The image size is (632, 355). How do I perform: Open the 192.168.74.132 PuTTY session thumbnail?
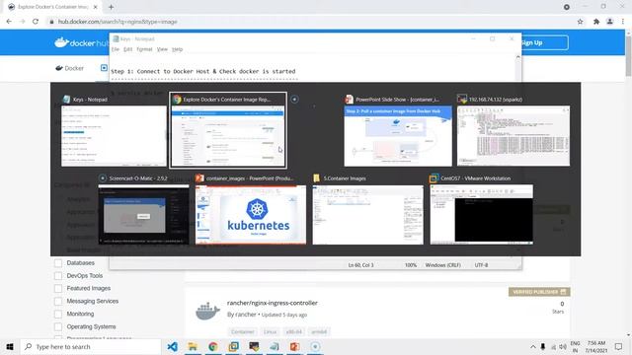pyautogui.click(x=513, y=136)
